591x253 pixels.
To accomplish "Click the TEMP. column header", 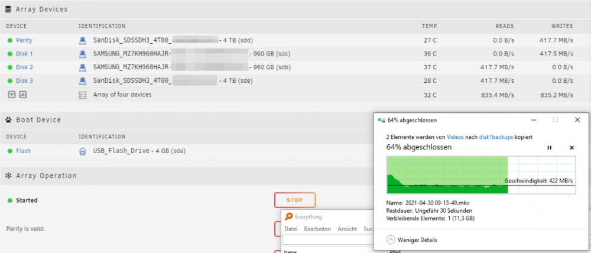I will 430,27.
